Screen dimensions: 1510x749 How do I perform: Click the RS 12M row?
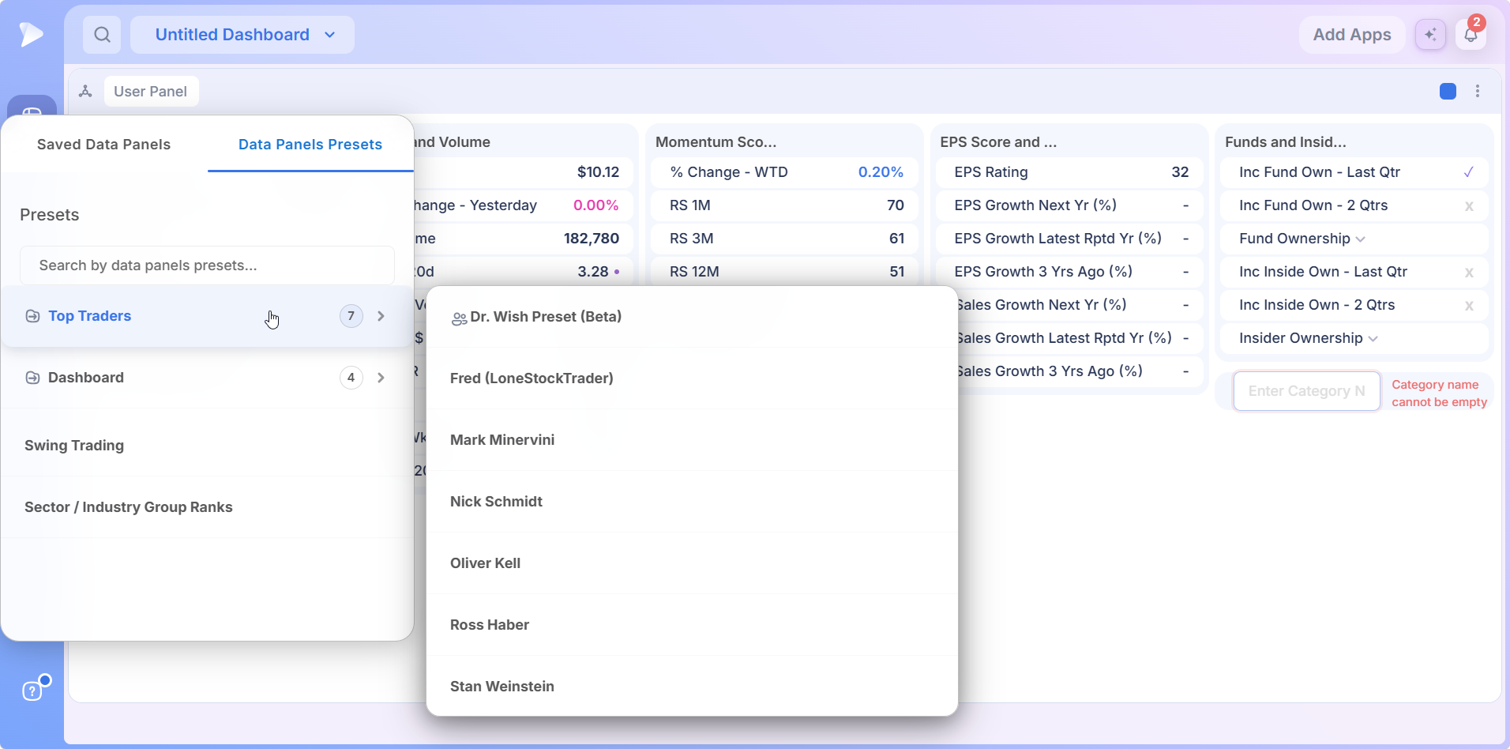pos(785,272)
